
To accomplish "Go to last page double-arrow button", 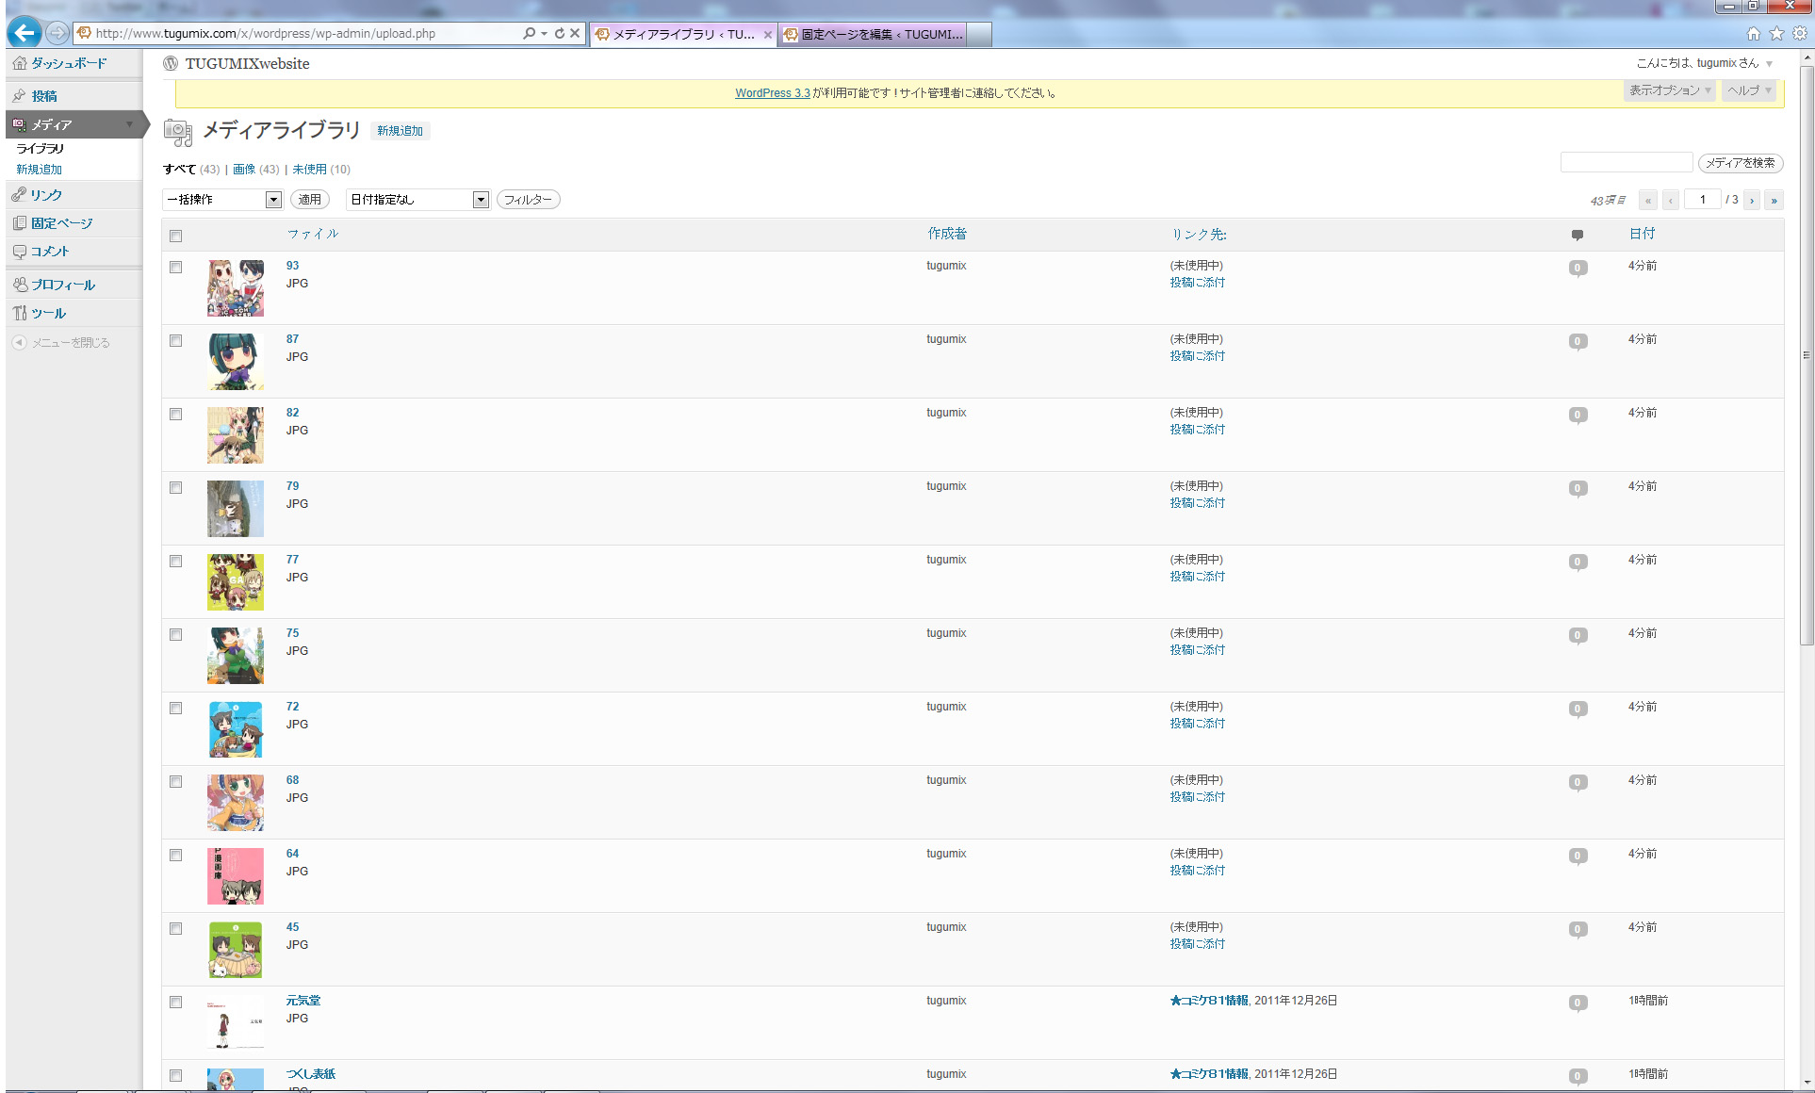I will 1774,200.
